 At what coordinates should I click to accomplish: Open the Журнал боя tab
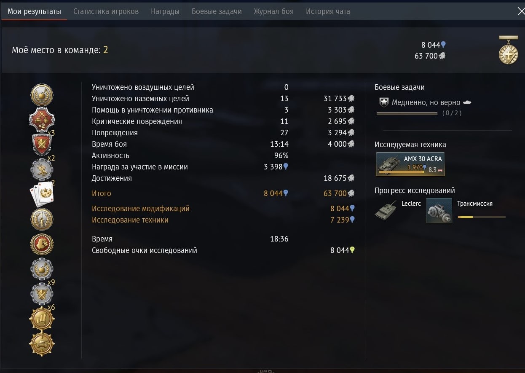(x=274, y=11)
